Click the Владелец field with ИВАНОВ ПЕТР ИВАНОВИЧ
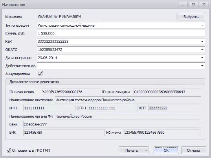 click(x=106, y=16)
